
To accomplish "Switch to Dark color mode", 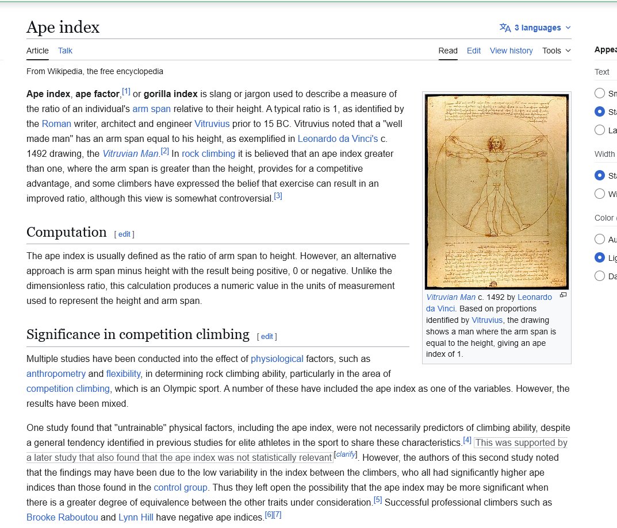I will [x=599, y=276].
